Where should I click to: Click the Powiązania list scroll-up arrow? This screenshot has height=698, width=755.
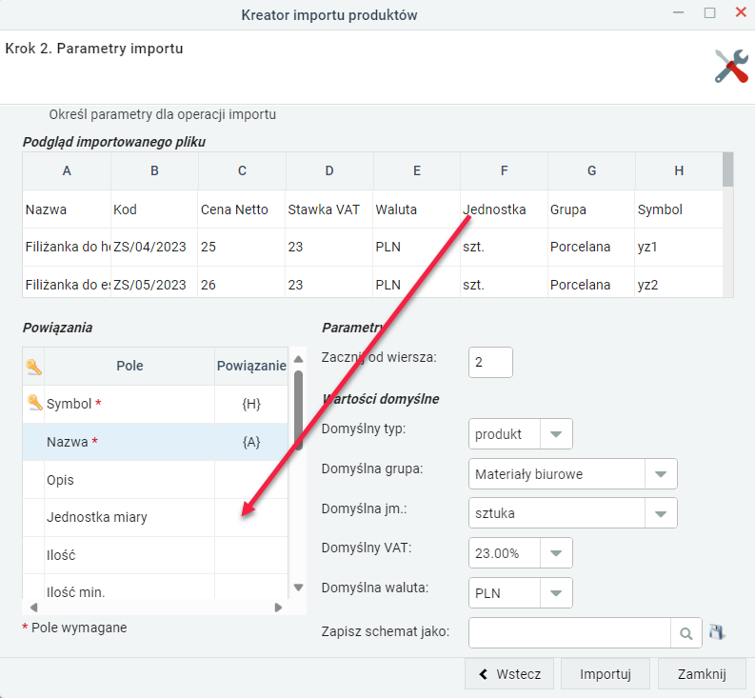pyautogui.click(x=299, y=359)
